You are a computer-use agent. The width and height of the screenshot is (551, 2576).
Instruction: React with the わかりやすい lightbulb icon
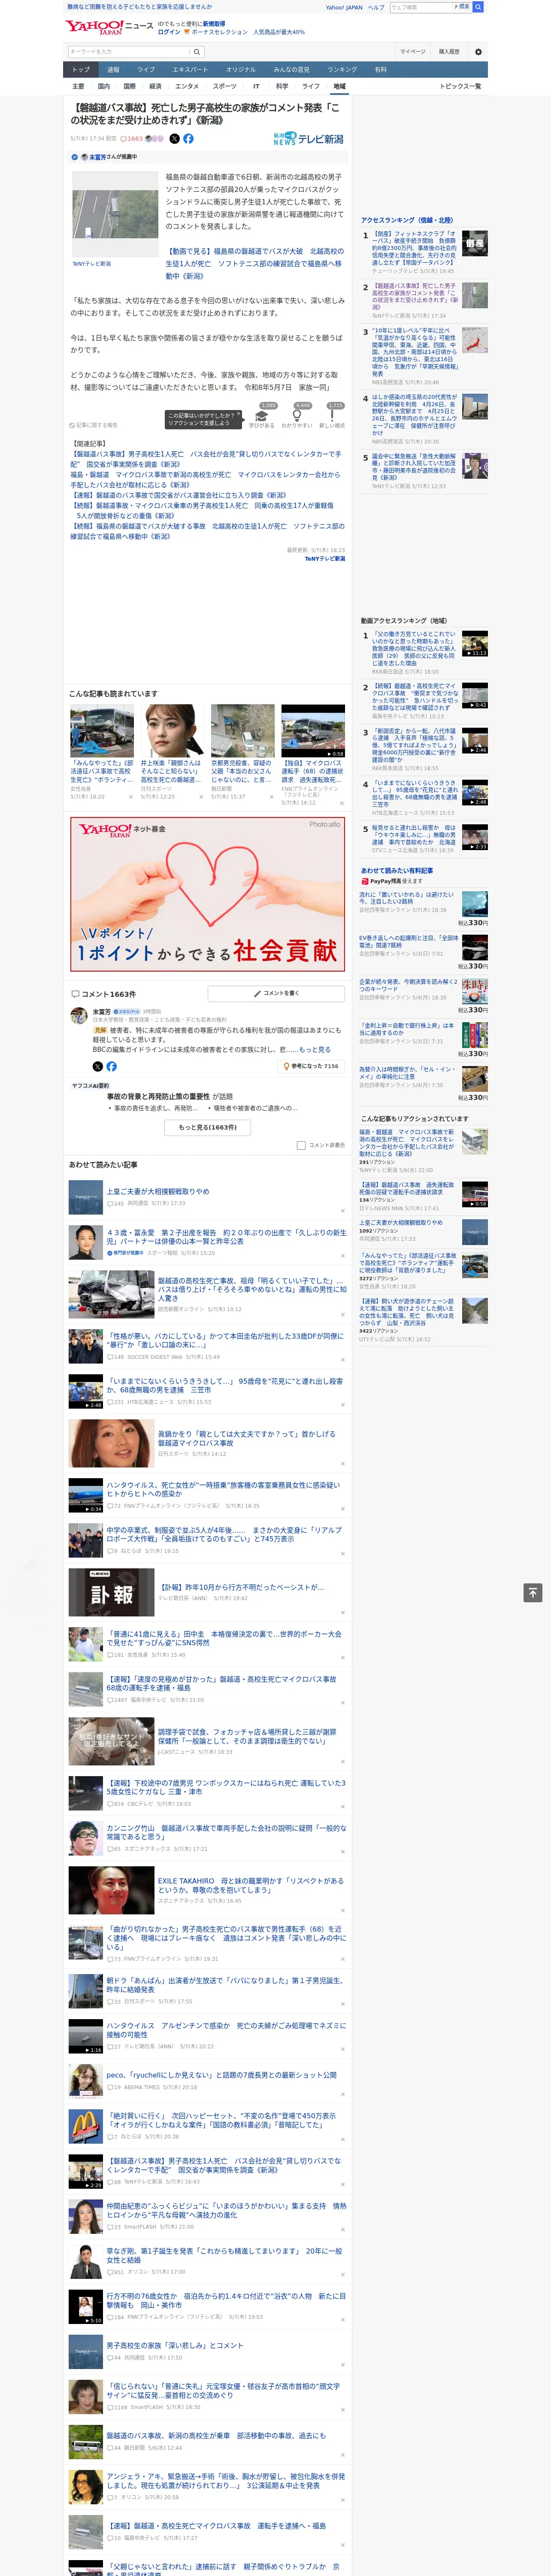297,416
